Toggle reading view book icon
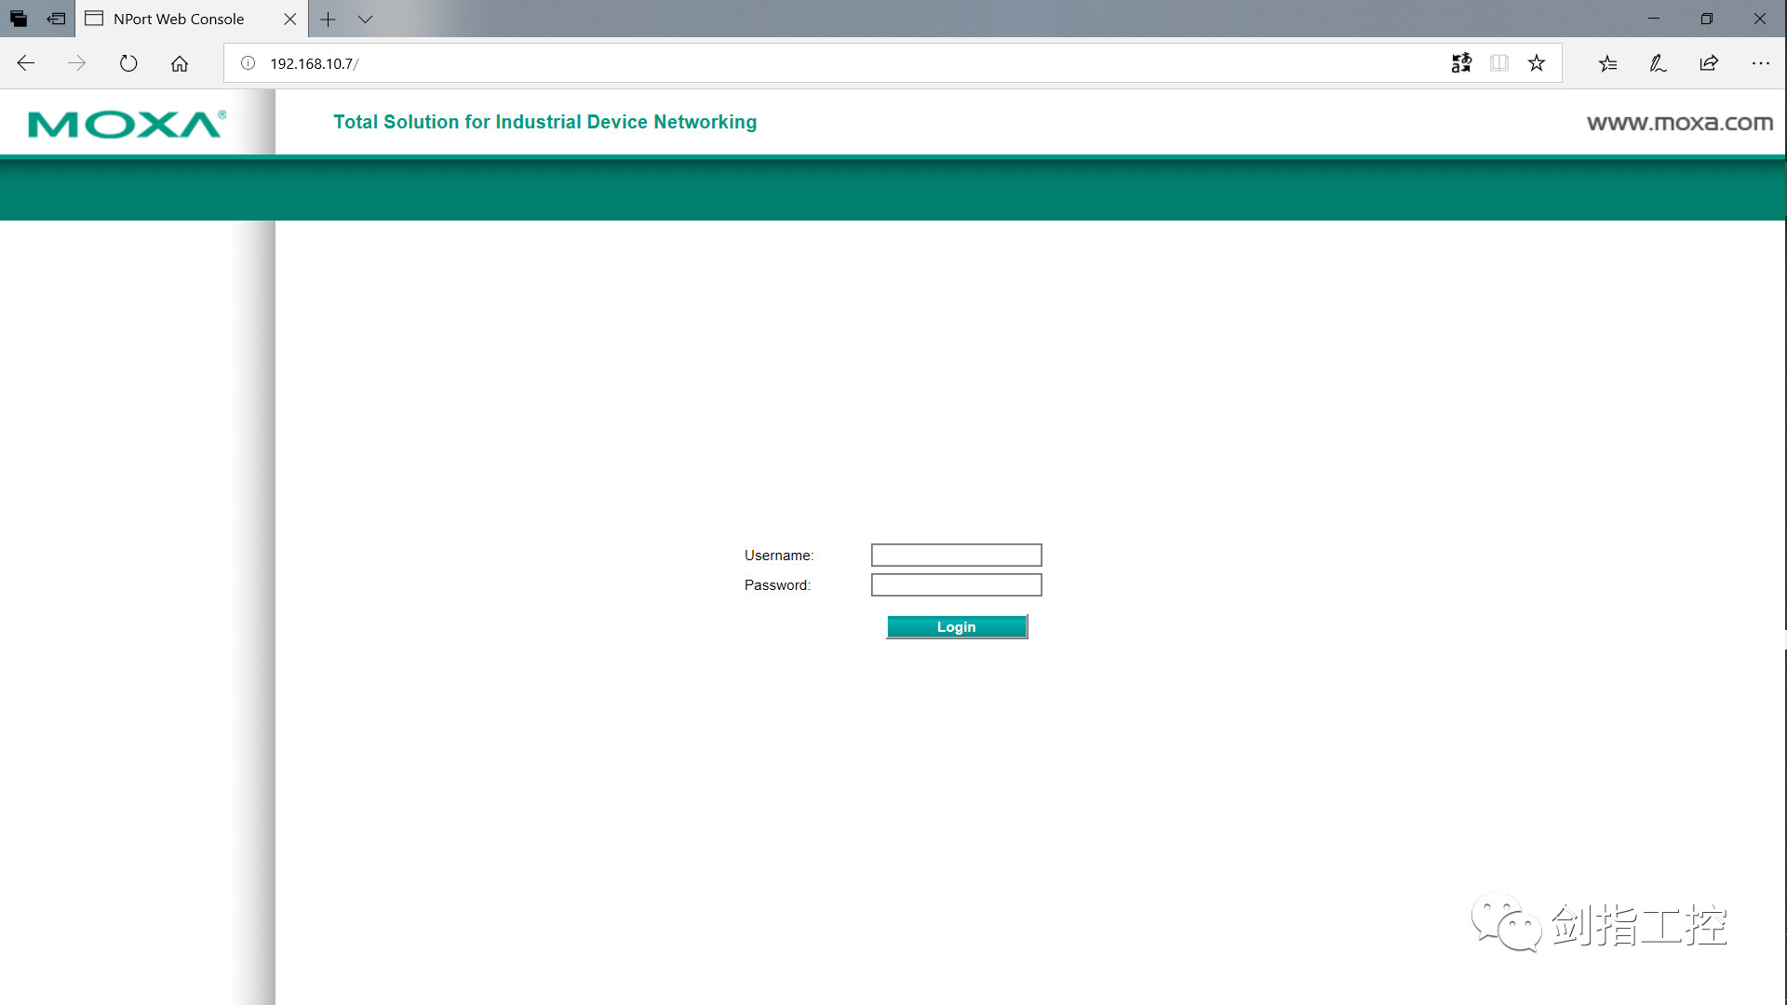This screenshot has height=1005, width=1787. click(x=1499, y=63)
